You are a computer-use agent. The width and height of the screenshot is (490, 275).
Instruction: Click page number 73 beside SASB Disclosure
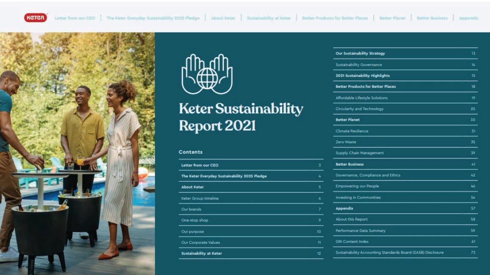(x=473, y=252)
